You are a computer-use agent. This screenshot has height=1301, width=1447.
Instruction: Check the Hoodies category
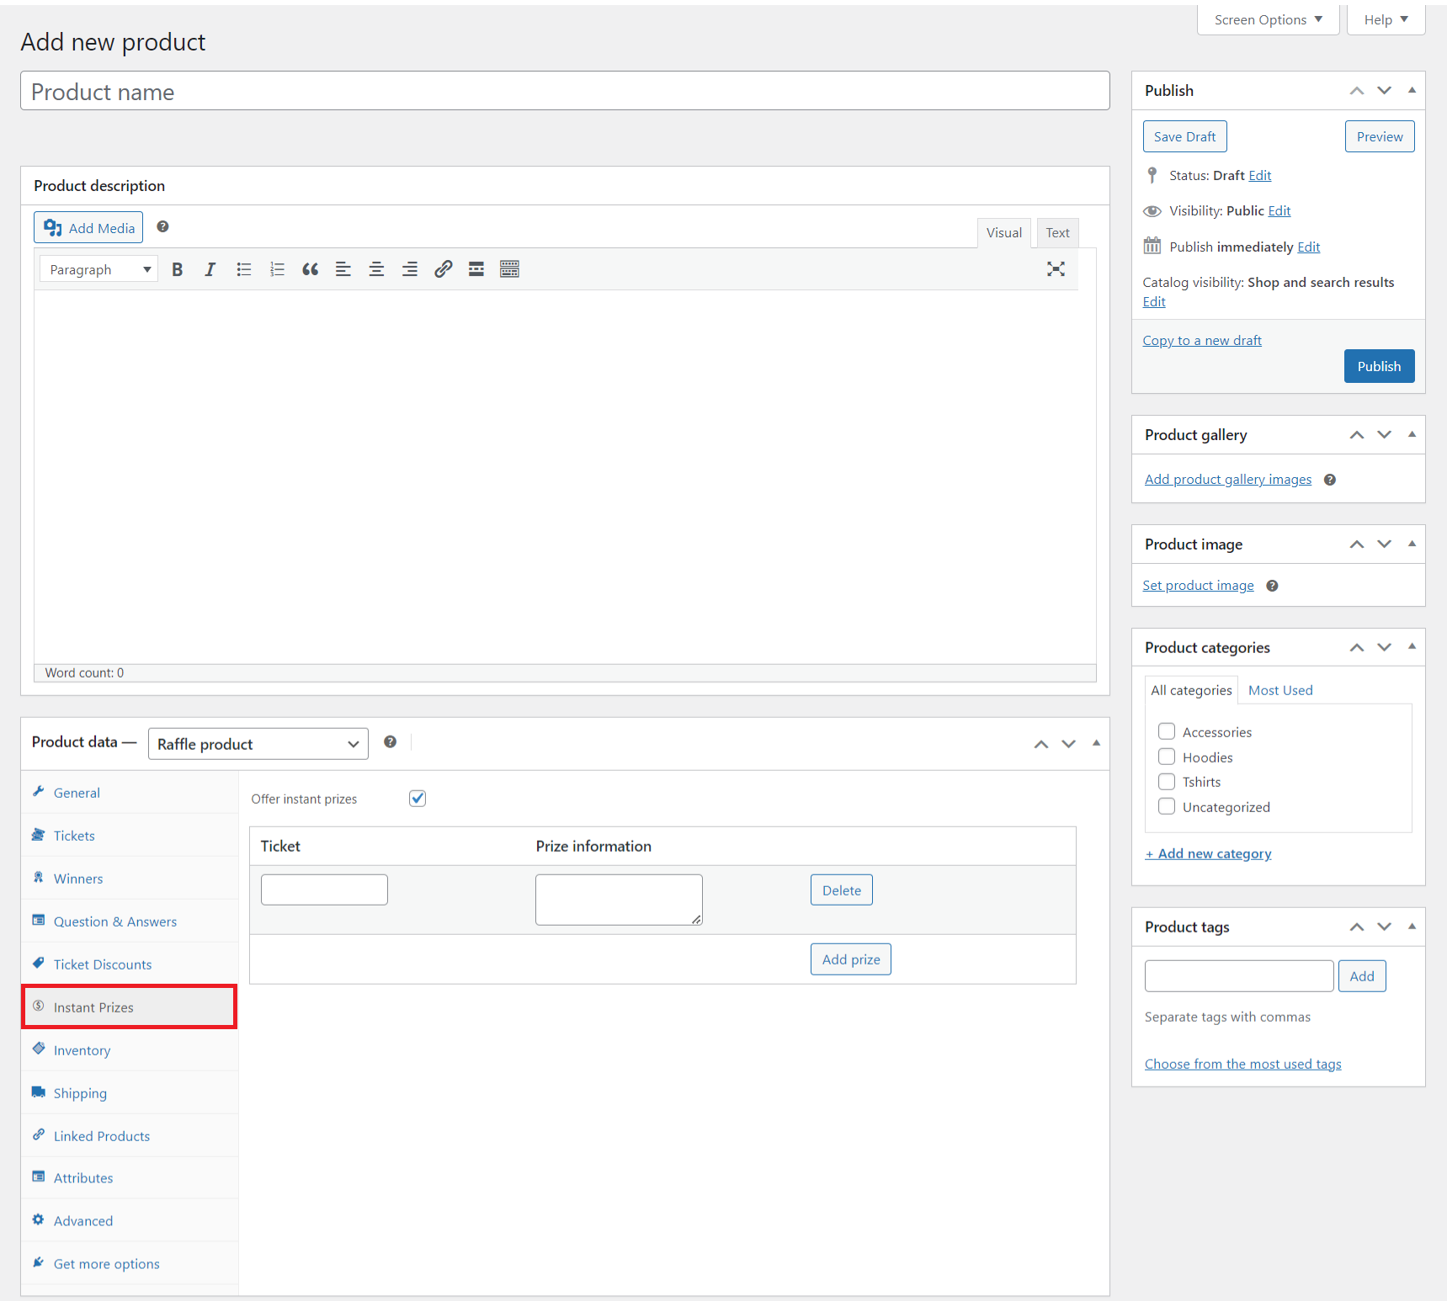(1167, 757)
